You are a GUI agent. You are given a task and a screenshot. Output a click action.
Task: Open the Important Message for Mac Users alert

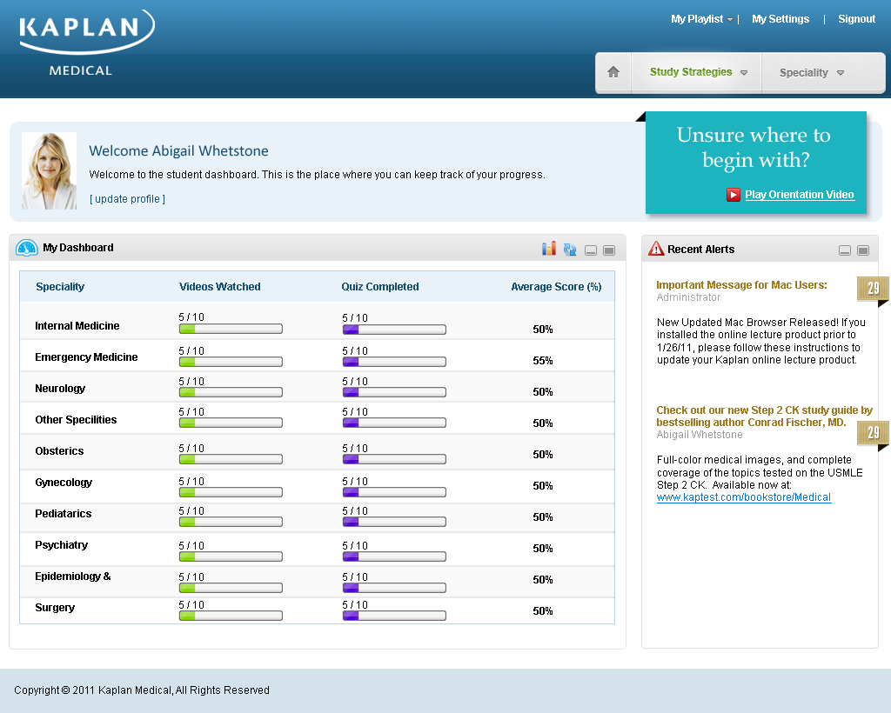(x=741, y=285)
